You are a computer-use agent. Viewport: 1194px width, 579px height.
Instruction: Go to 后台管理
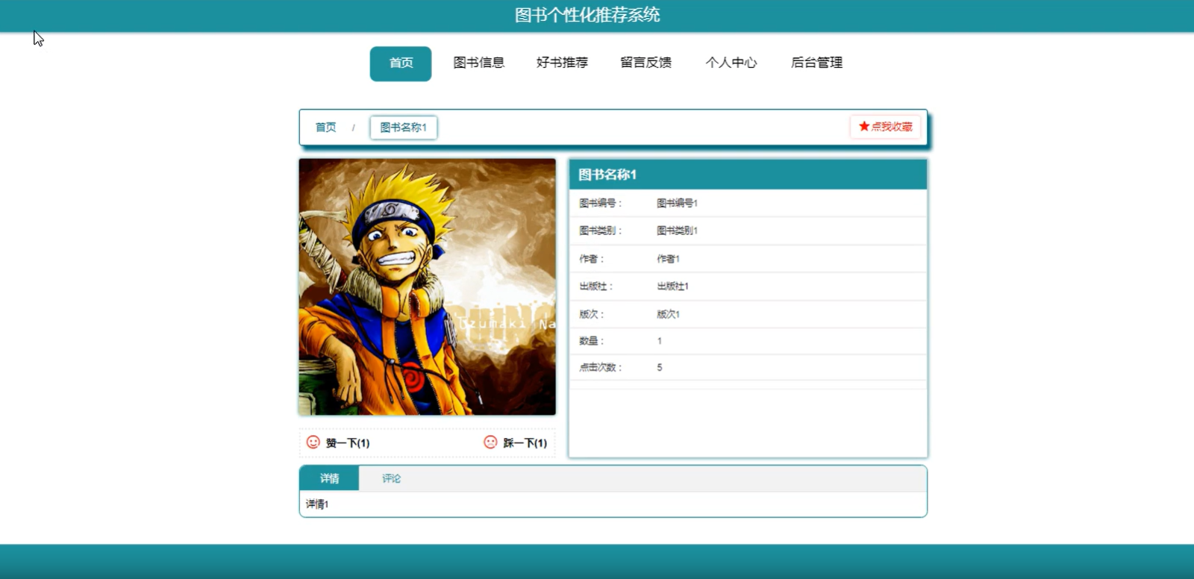(816, 63)
